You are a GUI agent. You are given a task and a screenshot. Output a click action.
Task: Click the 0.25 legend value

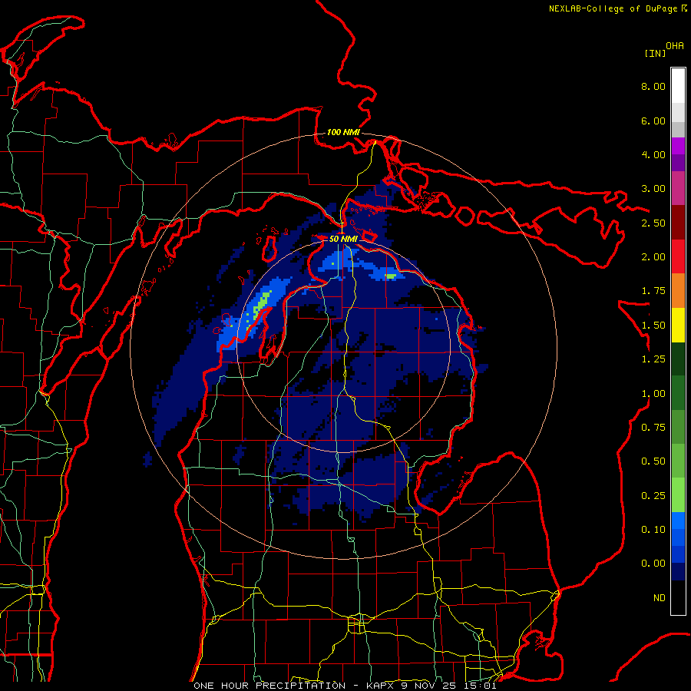[653, 496]
